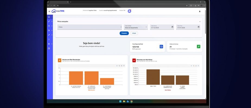Click the page vertical scrollbar thumb
251x108 pixels.
click(x=205, y=22)
